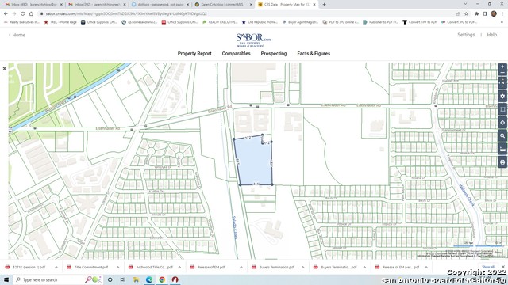
Task: Go back in browser history
Action: coord(6,14)
